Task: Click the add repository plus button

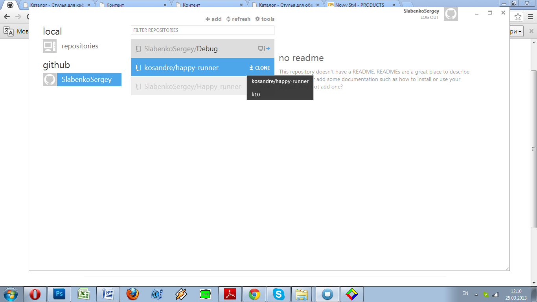Action: click(213, 19)
